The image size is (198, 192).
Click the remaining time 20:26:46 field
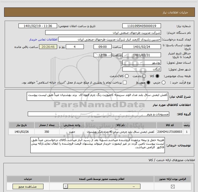(x=48, y=47)
